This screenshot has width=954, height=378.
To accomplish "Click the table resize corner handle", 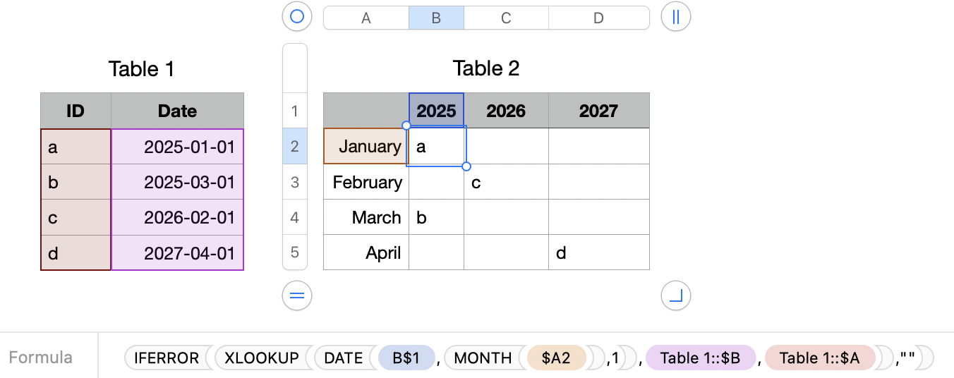I will coord(675,295).
